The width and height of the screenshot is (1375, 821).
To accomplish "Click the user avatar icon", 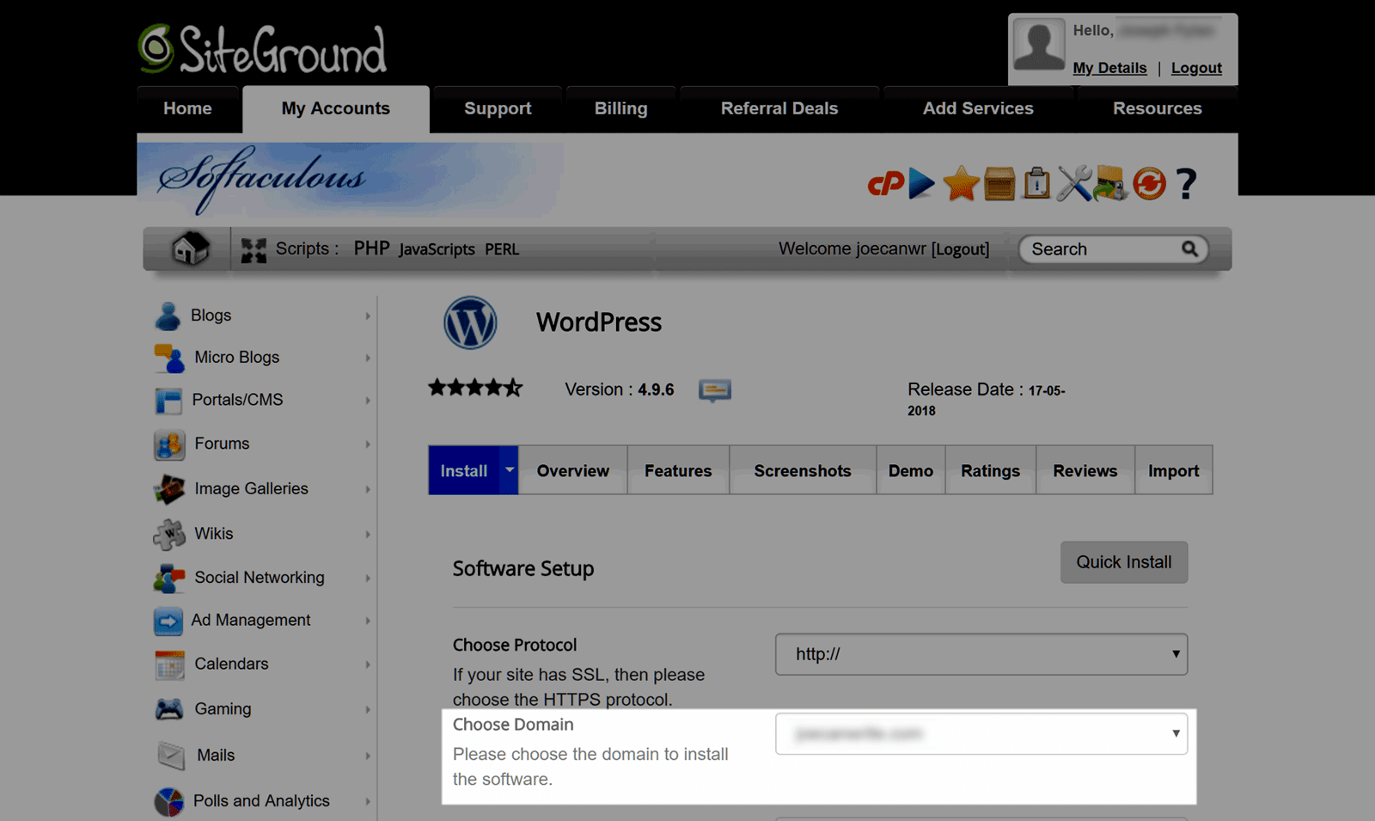I will click(1039, 45).
